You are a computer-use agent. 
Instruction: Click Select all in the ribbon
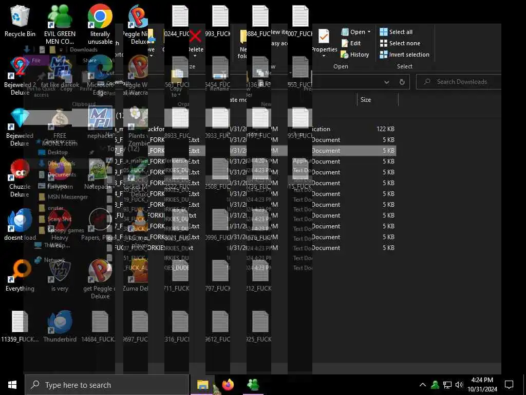coord(396,32)
